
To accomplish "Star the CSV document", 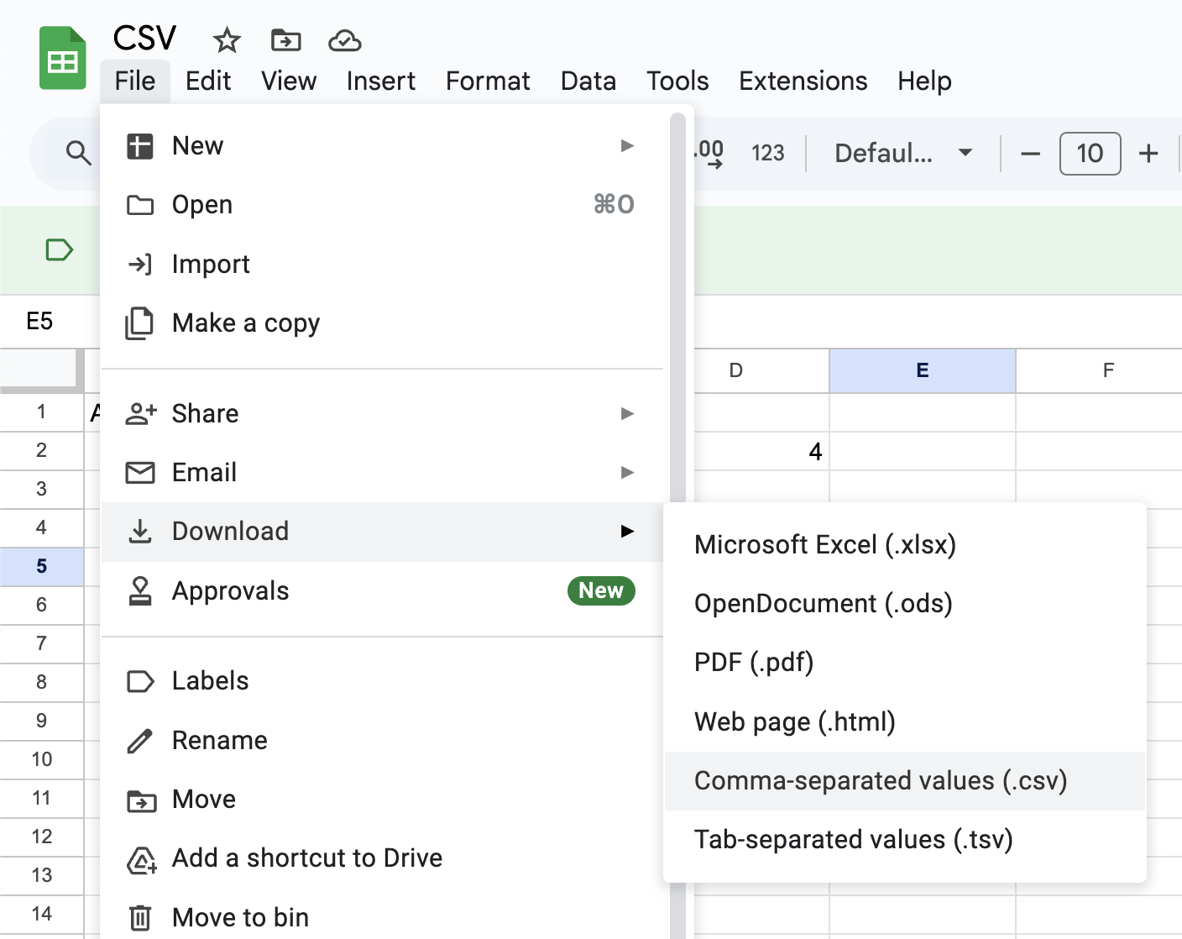I will click(227, 39).
